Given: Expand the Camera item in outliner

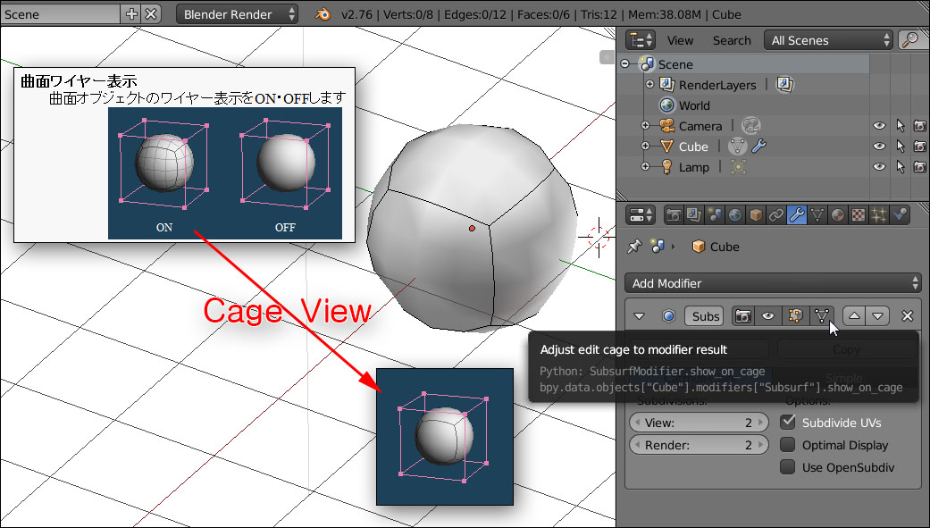Looking at the screenshot, I should [x=645, y=126].
